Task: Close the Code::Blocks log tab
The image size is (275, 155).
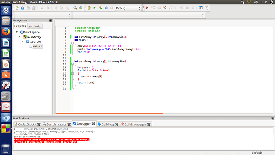Action: [39, 124]
